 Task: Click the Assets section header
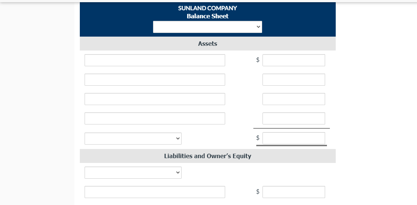tap(208, 44)
